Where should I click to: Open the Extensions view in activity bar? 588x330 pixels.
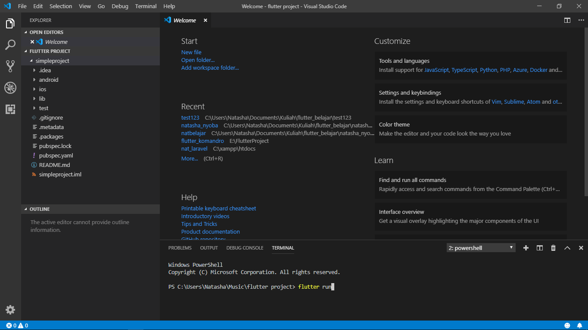(10, 109)
